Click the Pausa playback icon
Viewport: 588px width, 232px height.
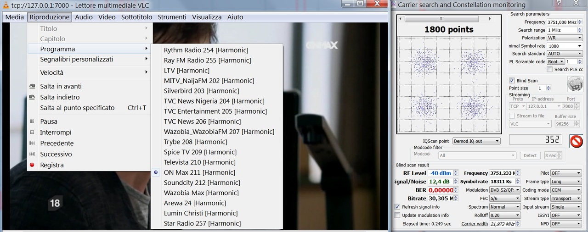point(32,122)
